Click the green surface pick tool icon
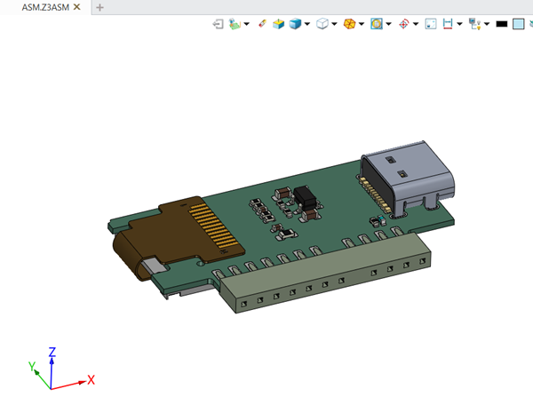This screenshot has width=533, height=397. click(235, 24)
